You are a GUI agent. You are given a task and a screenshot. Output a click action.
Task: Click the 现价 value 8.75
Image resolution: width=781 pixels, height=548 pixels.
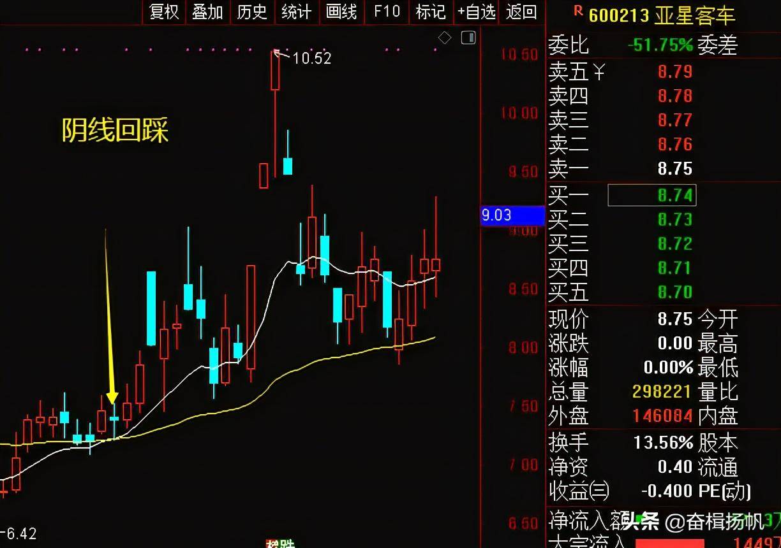point(675,319)
